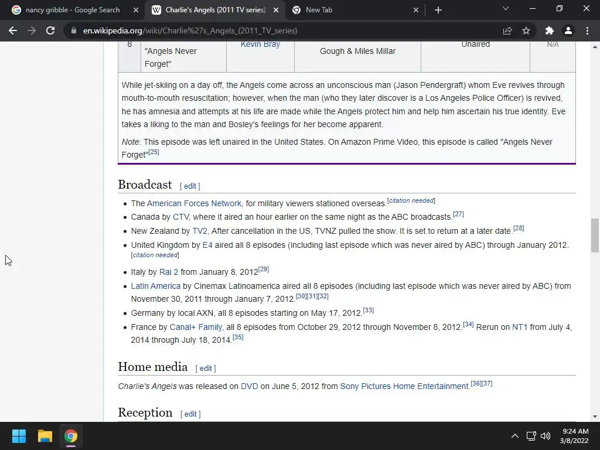Close the New Tab tab
Screen dimensions: 600x450
tap(416, 10)
